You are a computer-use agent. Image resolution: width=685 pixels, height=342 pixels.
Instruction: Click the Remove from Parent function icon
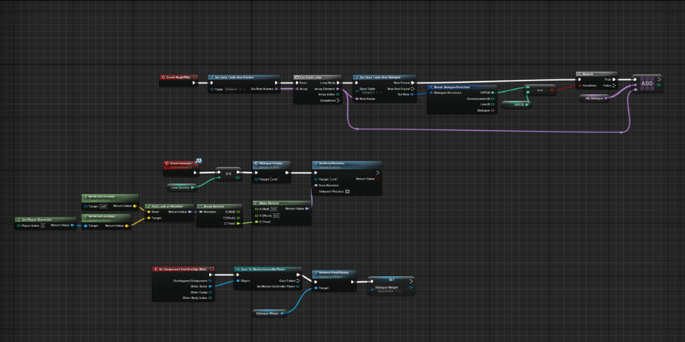tap(316, 273)
